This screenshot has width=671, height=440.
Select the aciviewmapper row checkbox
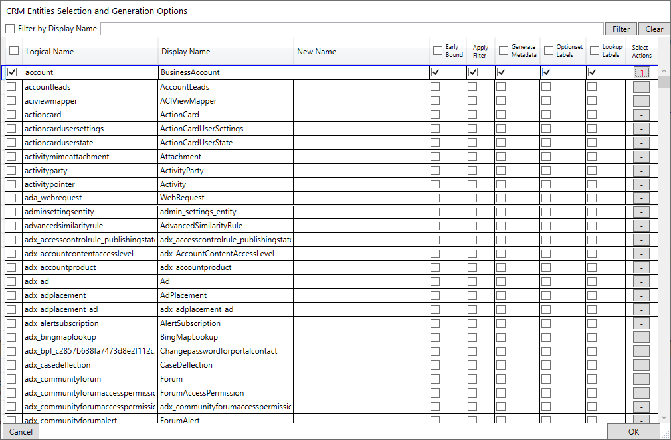tap(11, 101)
